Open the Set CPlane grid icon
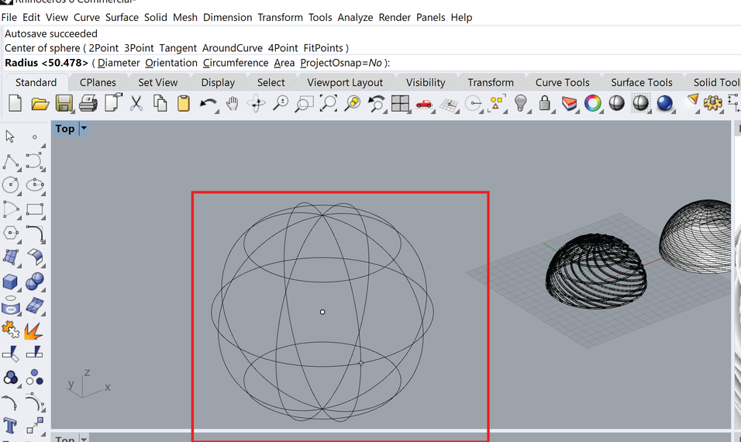The width and height of the screenshot is (741, 442). pos(449,105)
